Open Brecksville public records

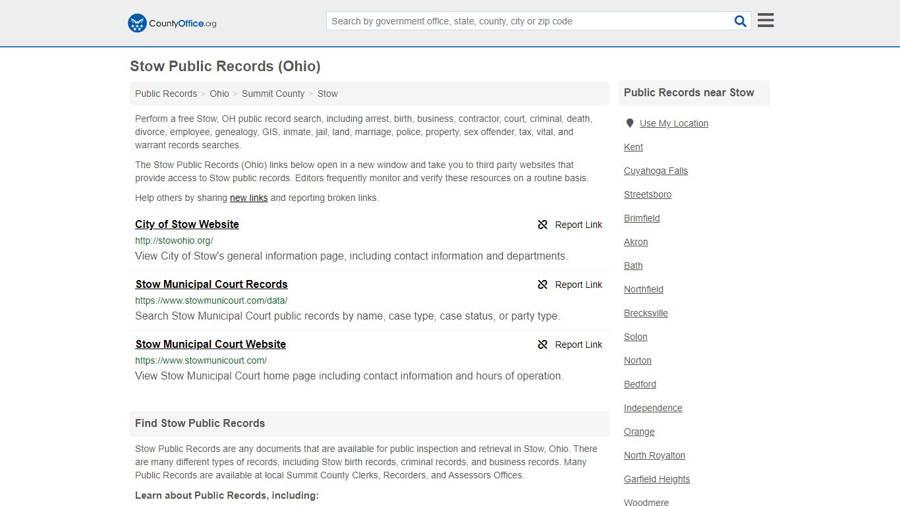tap(646, 313)
